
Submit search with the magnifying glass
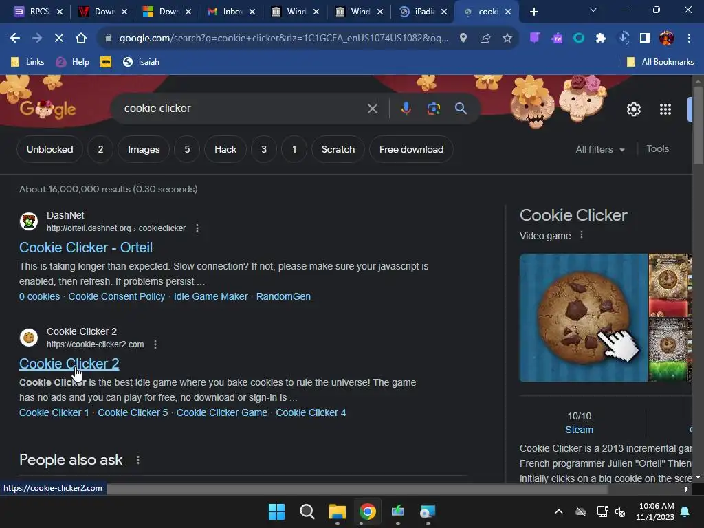click(x=461, y=108)
